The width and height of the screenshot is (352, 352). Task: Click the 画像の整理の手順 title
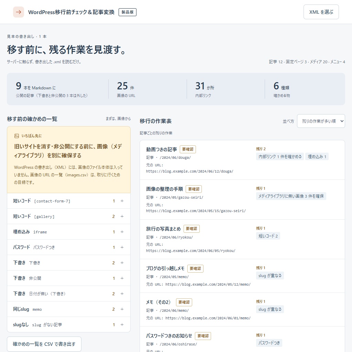(x=165, y=189)
